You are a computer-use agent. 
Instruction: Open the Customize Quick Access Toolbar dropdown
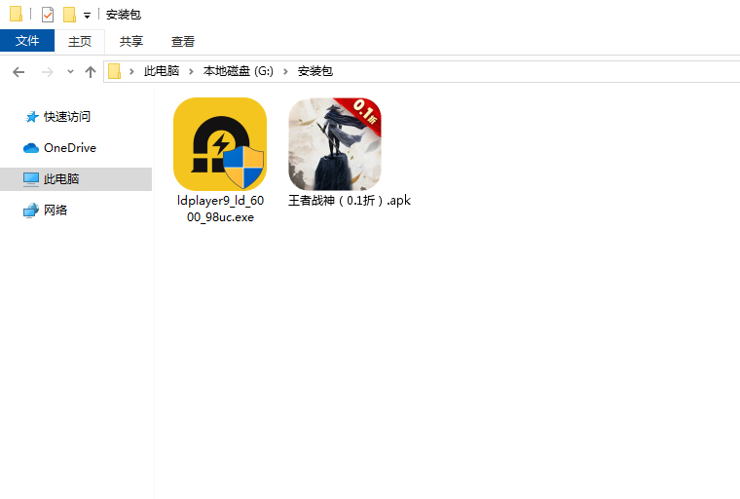87,16
